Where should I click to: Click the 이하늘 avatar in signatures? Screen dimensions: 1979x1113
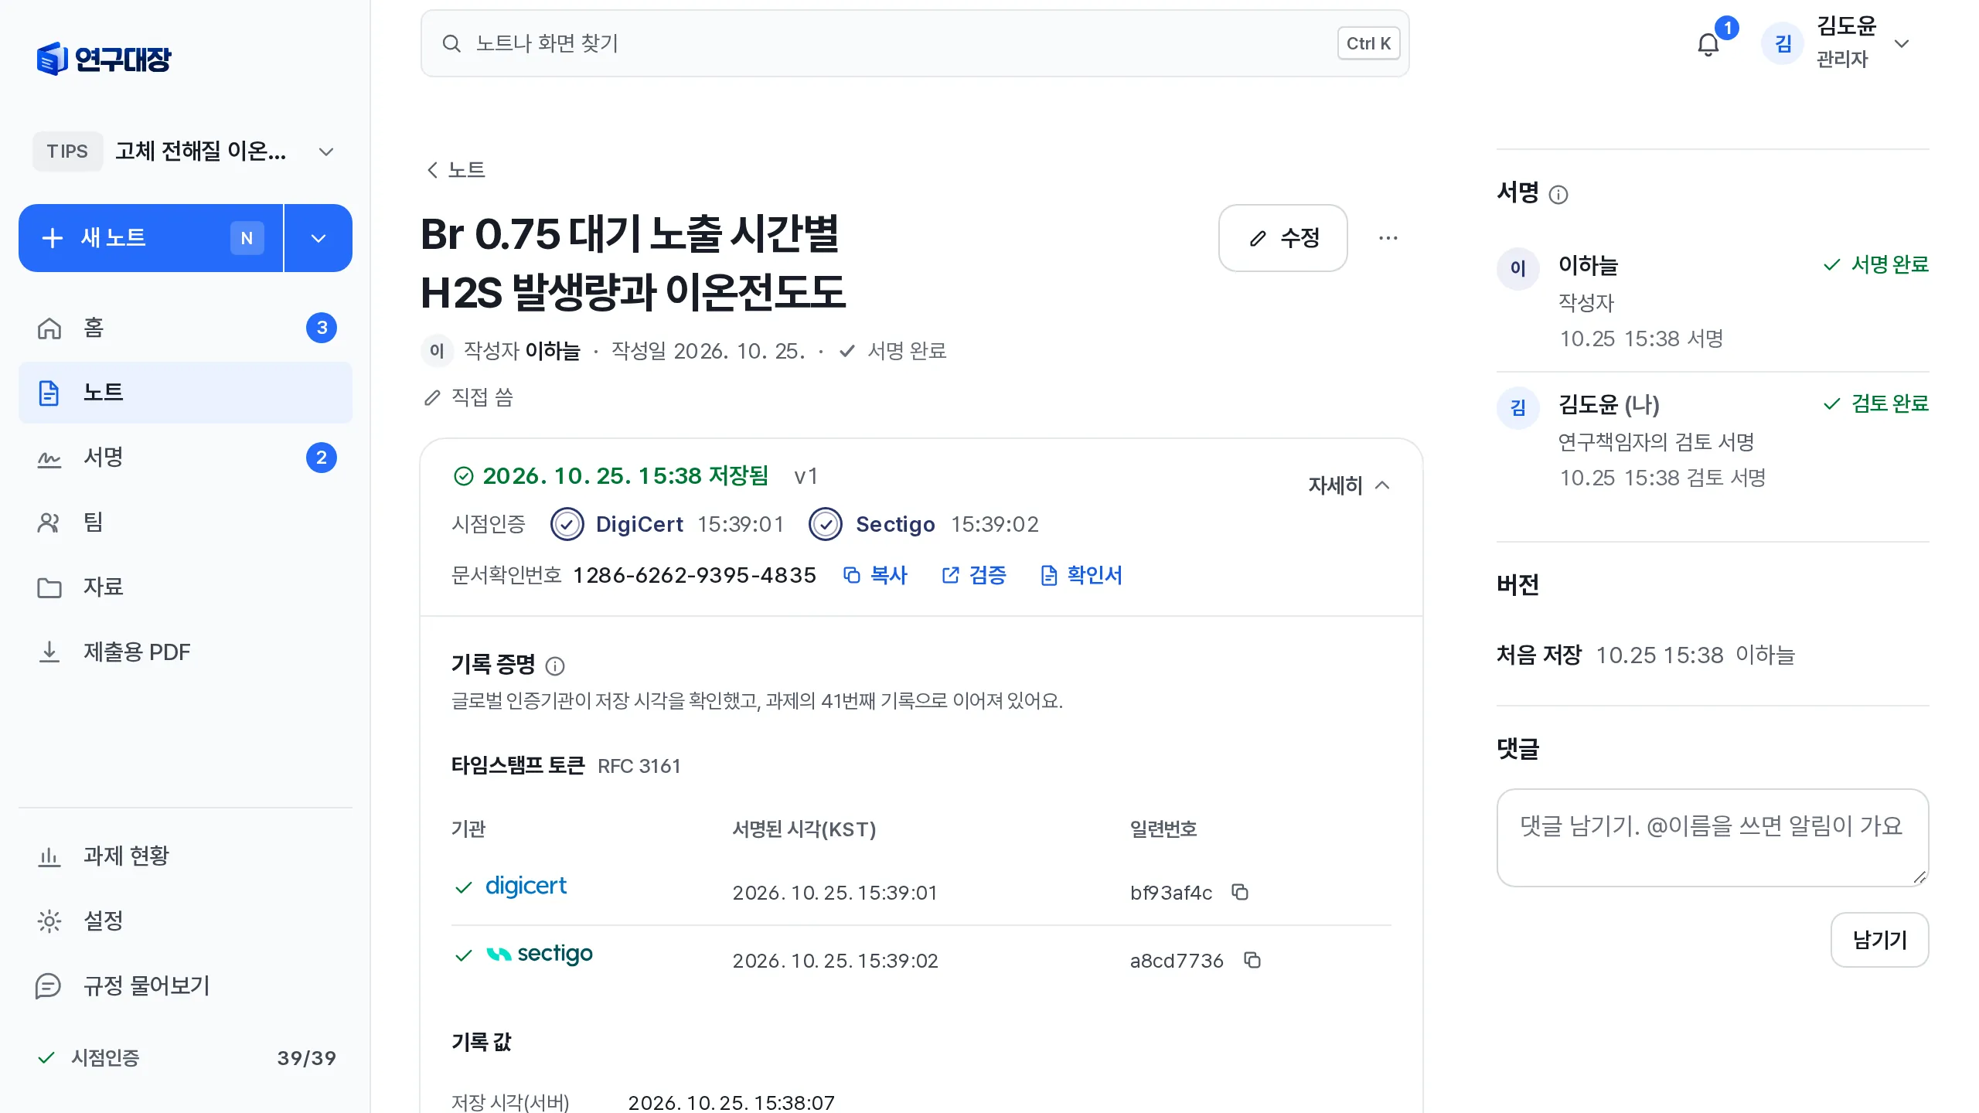tap(1518, 269)
